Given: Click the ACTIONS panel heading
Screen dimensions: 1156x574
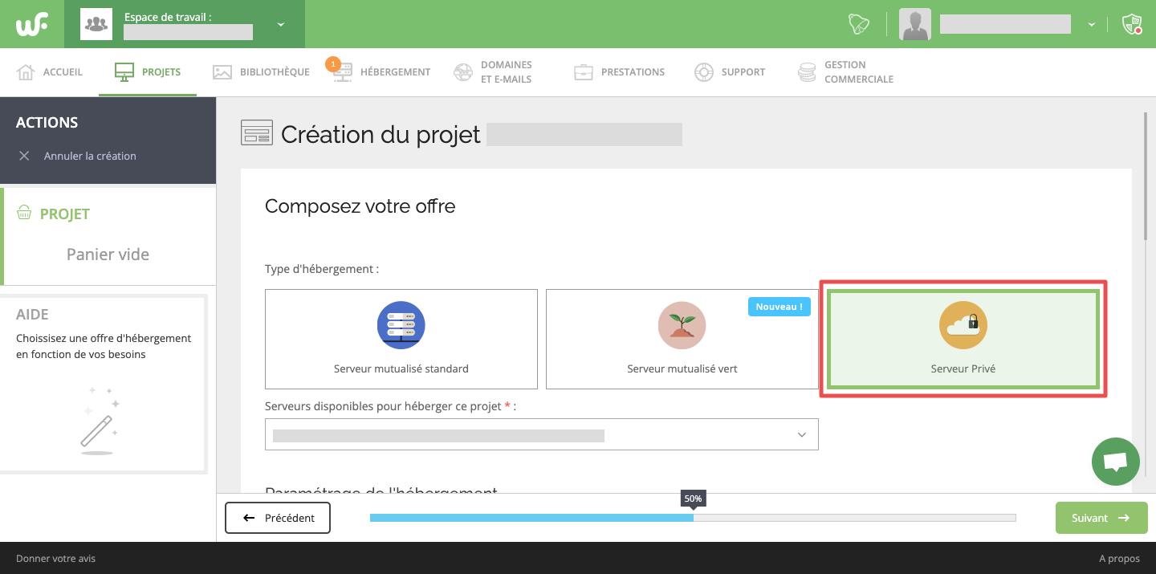Looking at the screenshot, I should point(47,123).
